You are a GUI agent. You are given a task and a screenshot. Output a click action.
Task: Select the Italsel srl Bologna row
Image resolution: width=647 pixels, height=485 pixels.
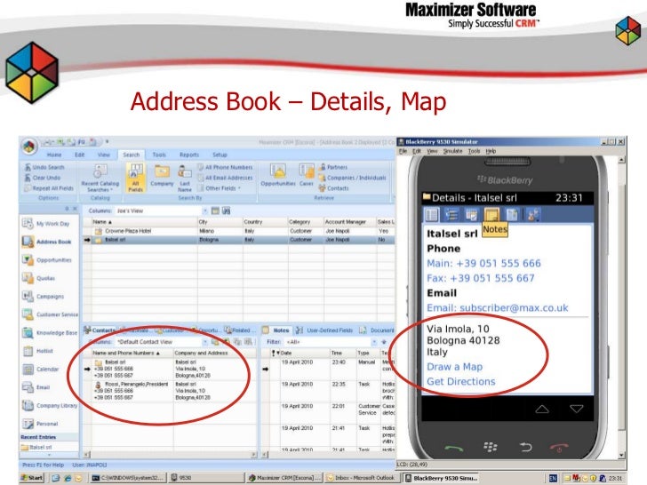click(x=238, y=240)
